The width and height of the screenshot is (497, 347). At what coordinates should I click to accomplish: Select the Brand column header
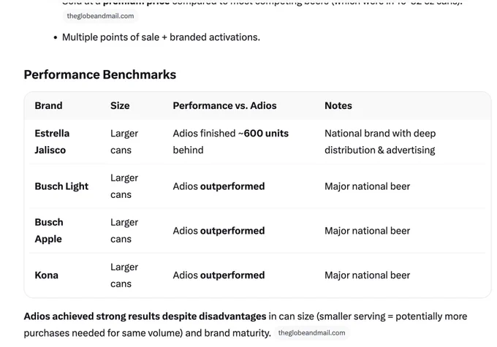tap(48, 105)
